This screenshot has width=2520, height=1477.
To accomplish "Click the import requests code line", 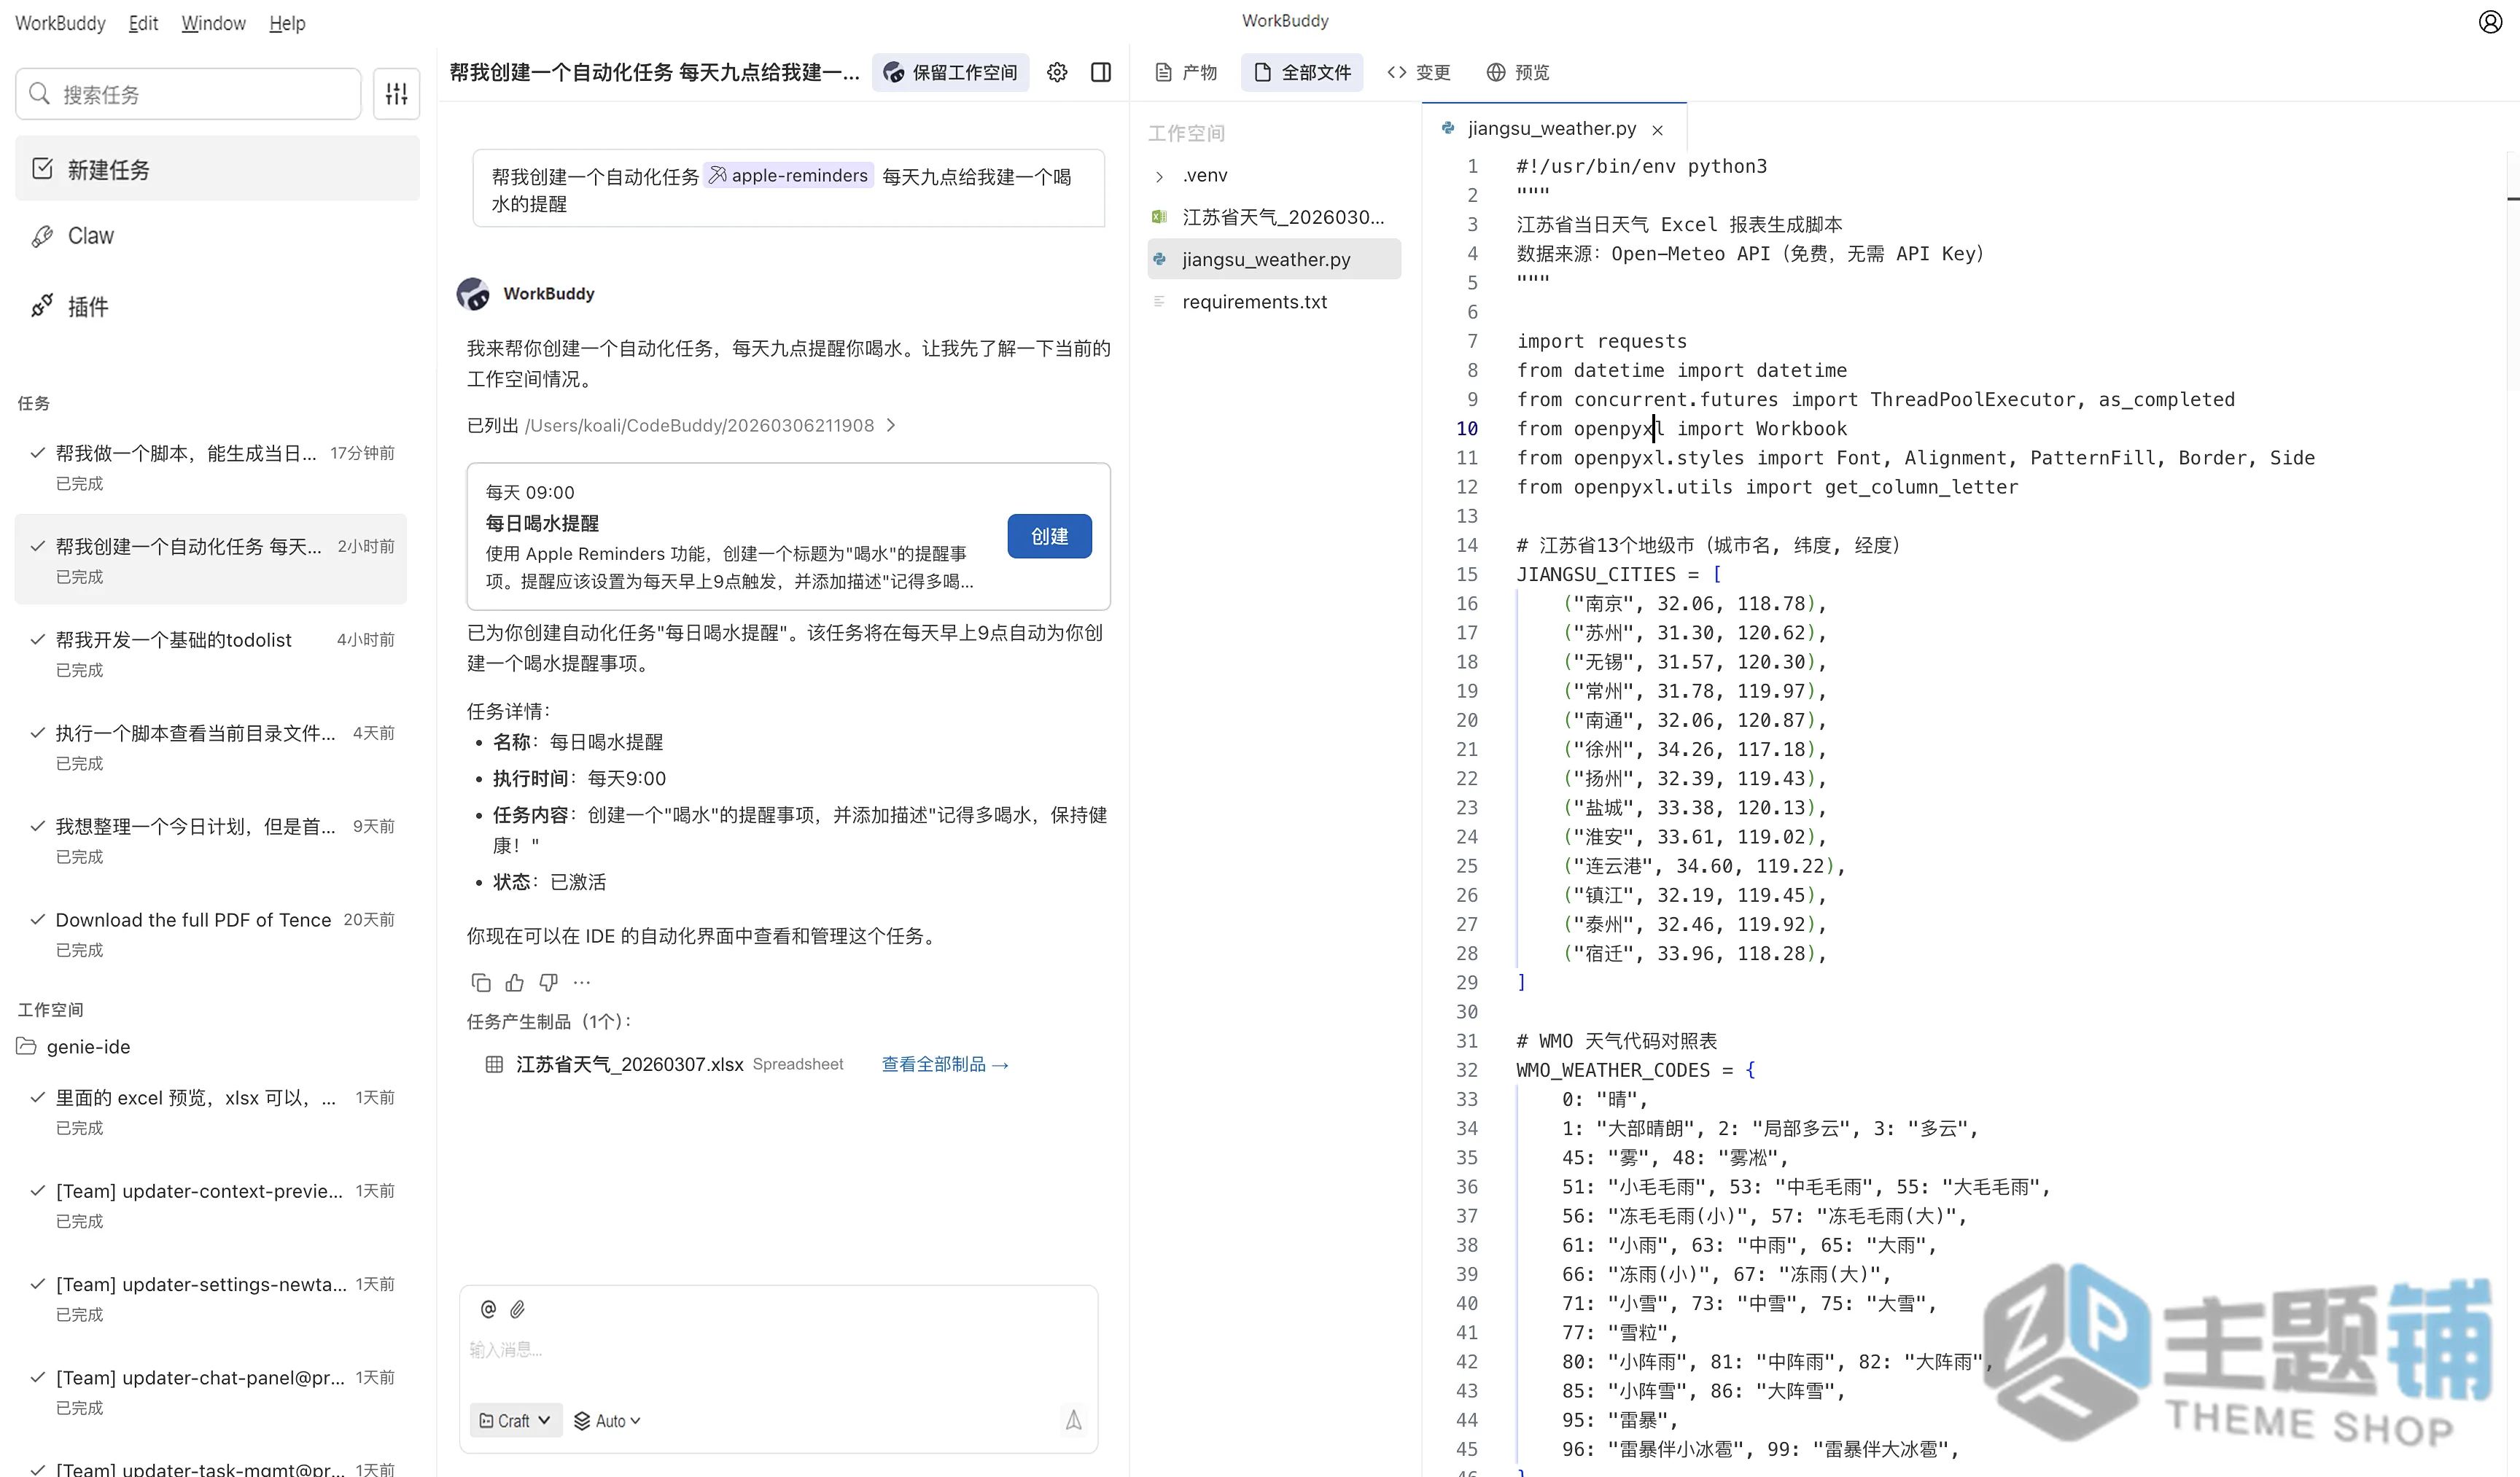I will 1601,342.
